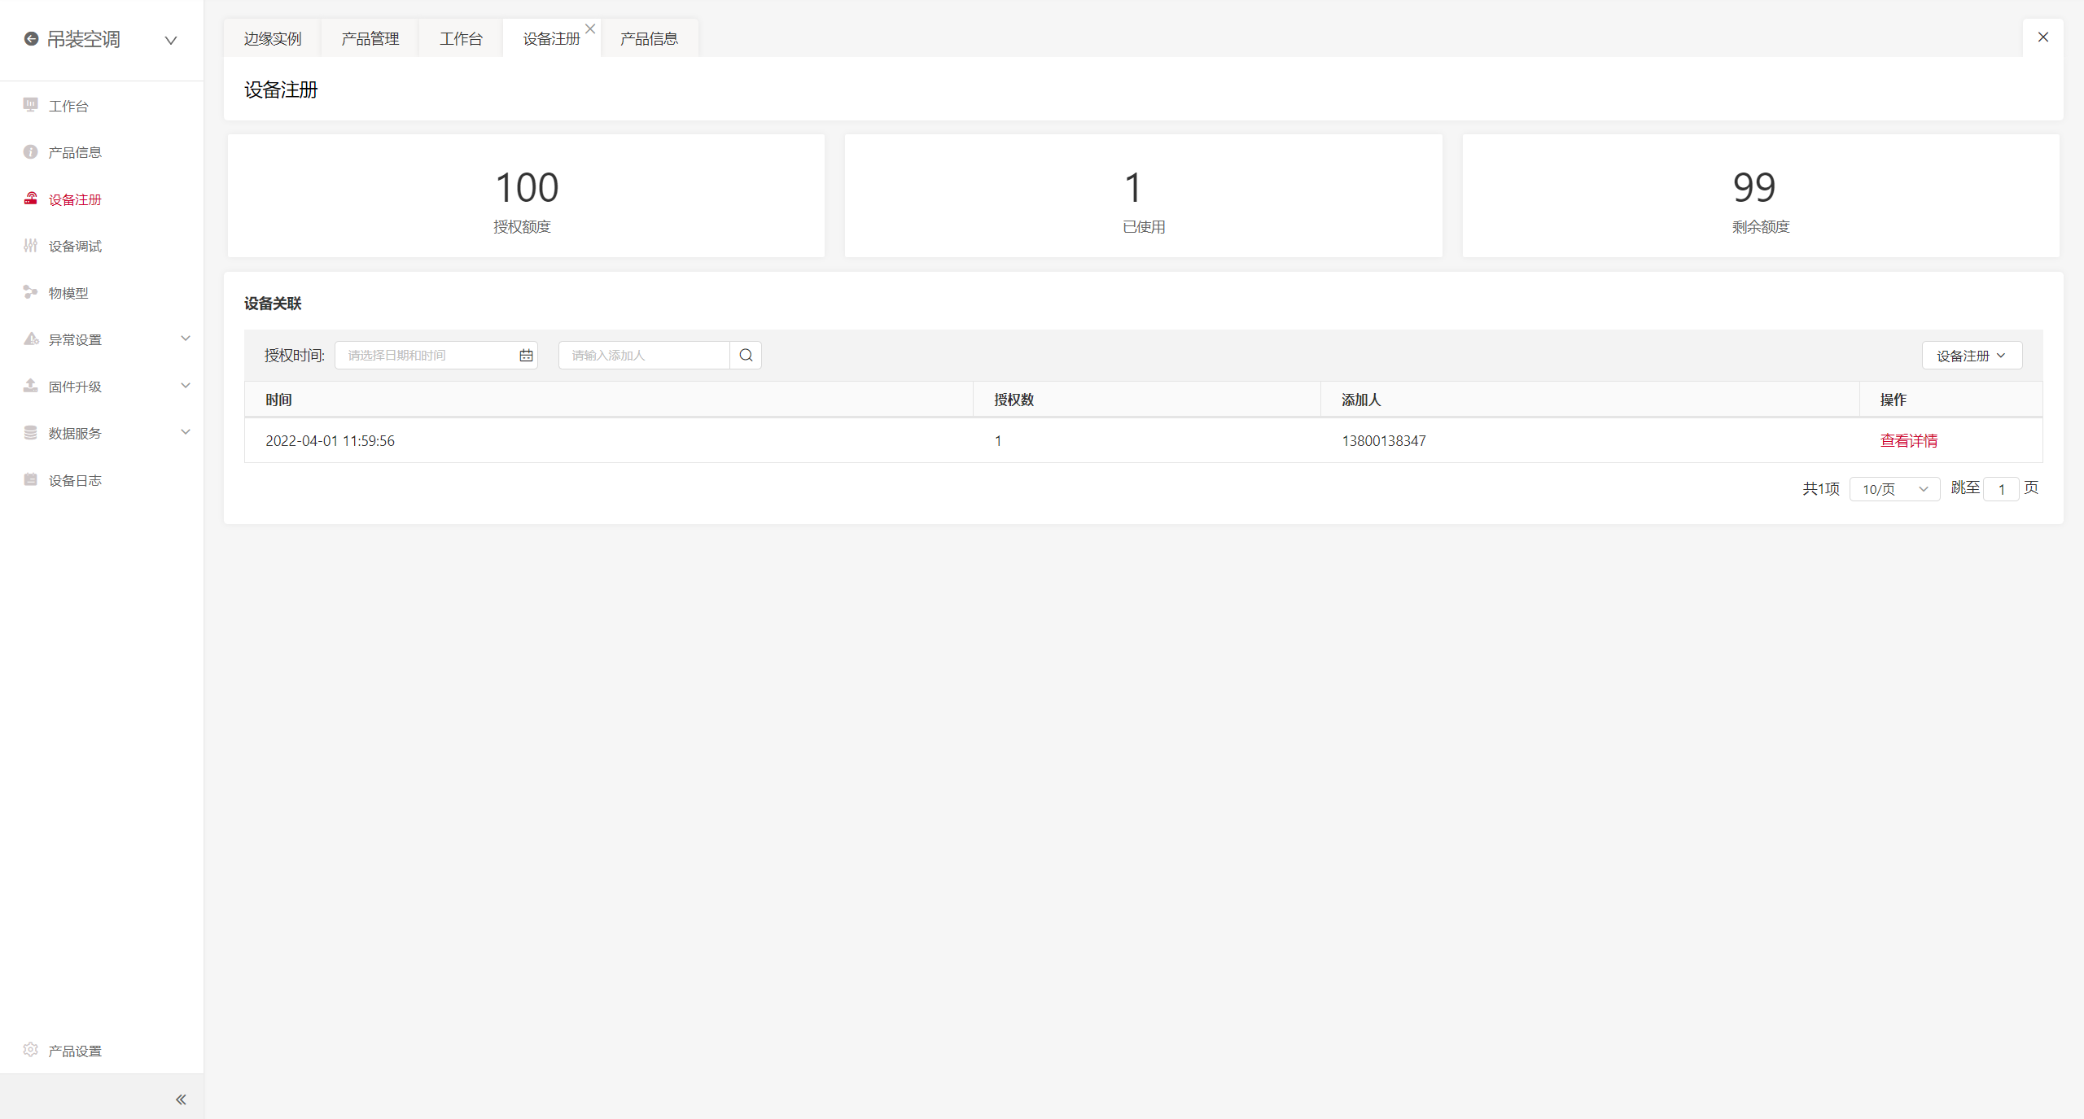The width and height of the screenshot is (2084, 1119).
Task: Open 物模型 in the sidebar
Action: click(68, 293)
